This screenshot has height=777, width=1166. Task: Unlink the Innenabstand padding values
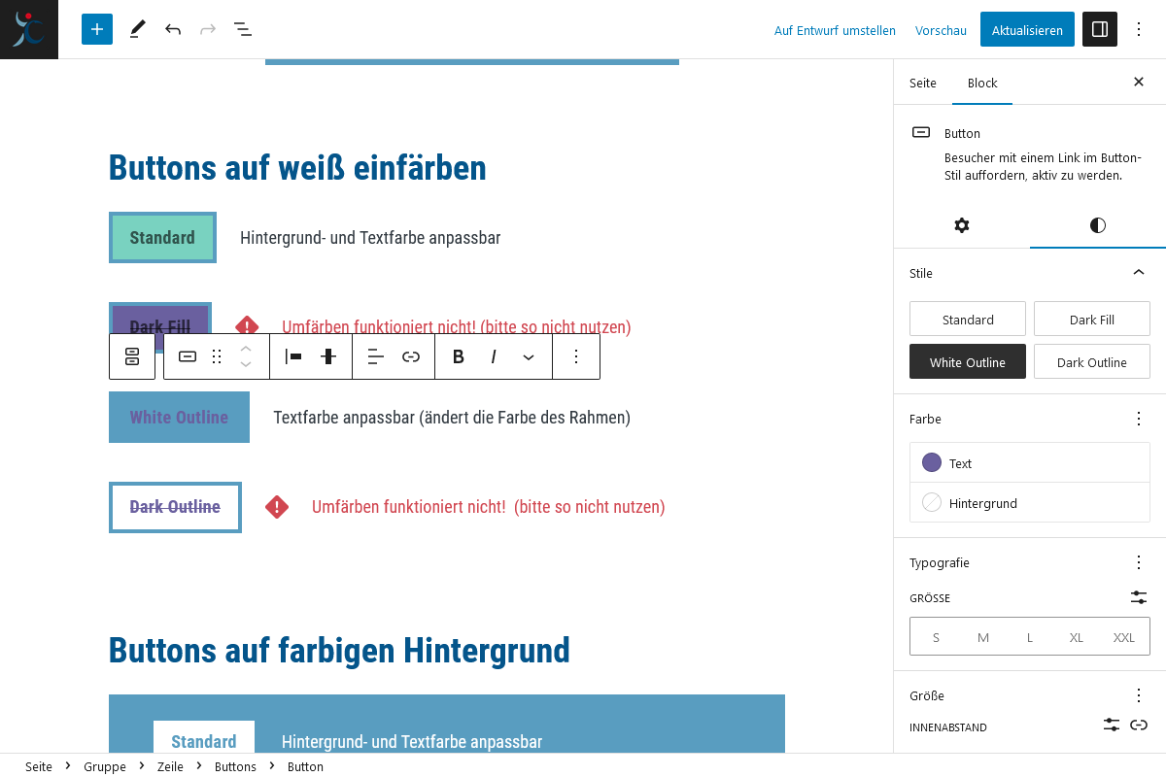click(x=1138, y=725)
